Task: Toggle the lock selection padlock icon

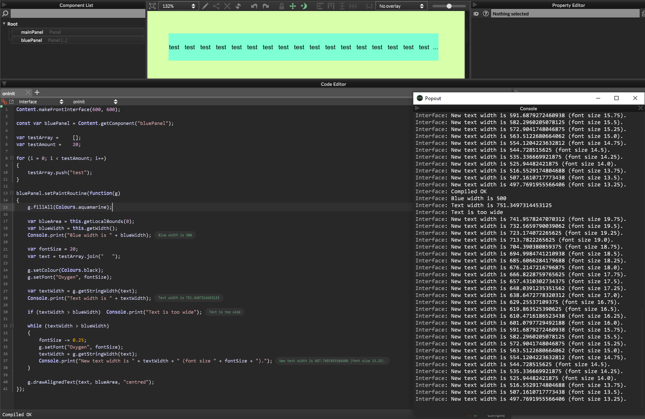Action: click(281, 6)
